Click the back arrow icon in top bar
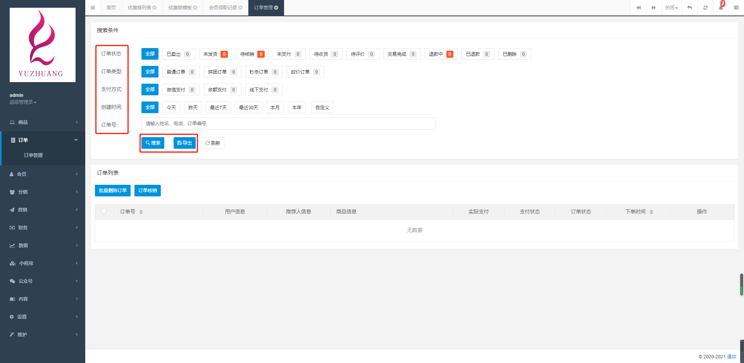Screen dimensions: 744x363 pos(689,8)
